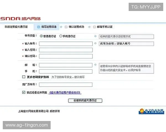Click the 欢迎注册盛大通行证 heading text
The image size is (166, 132).
16,27
